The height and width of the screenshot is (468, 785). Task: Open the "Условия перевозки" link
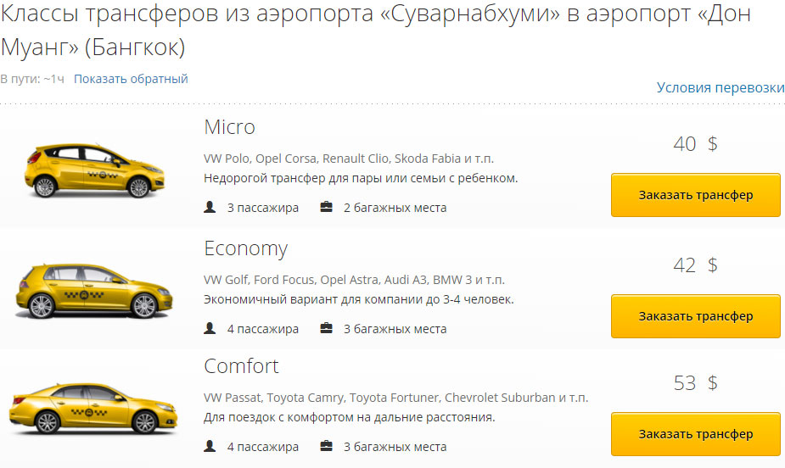[721, 88]
